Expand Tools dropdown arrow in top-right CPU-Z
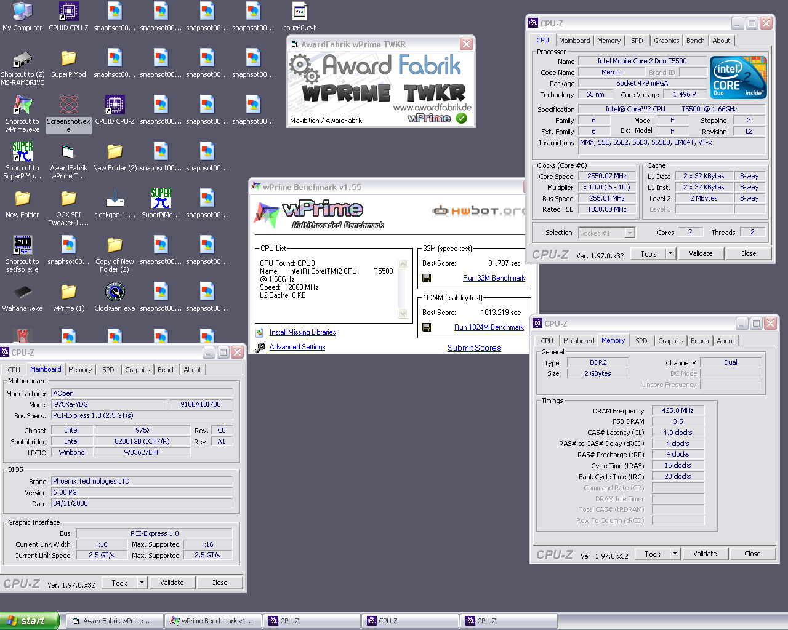788x630 pixels. coord(670,253)
